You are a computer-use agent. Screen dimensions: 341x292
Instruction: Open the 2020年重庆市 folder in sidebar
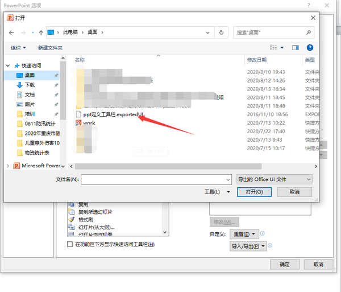click(x=42, y=133)
